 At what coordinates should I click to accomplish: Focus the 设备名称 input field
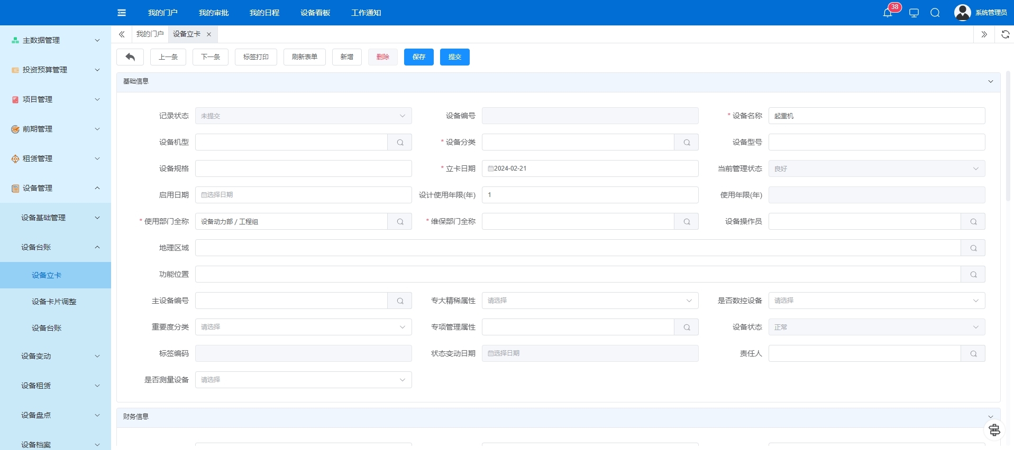[877, 116]
